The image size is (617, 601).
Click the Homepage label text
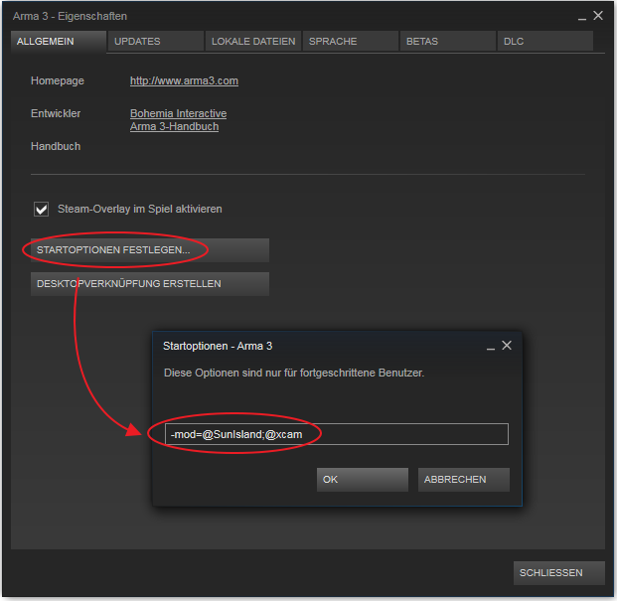pyautogui.click(x=58, y=81)
